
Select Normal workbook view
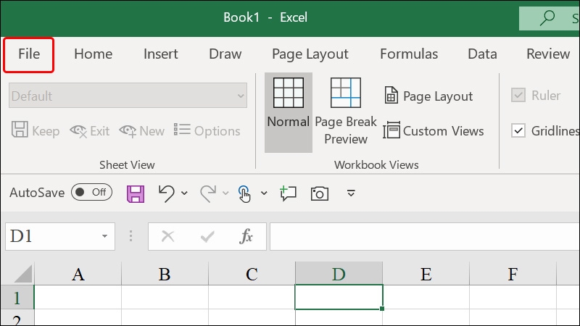[288, 112]
